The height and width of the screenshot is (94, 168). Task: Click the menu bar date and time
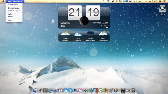[x=140, y=1]
